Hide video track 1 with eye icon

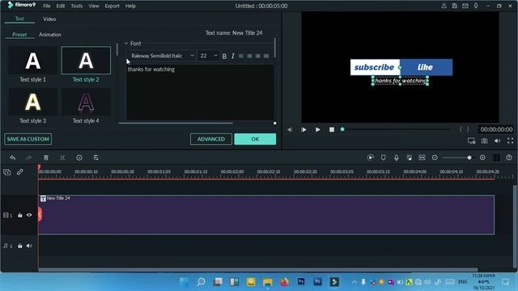[29, 215]
